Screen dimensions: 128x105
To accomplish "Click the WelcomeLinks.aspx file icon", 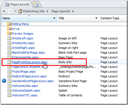I will (x=9, y=85).
